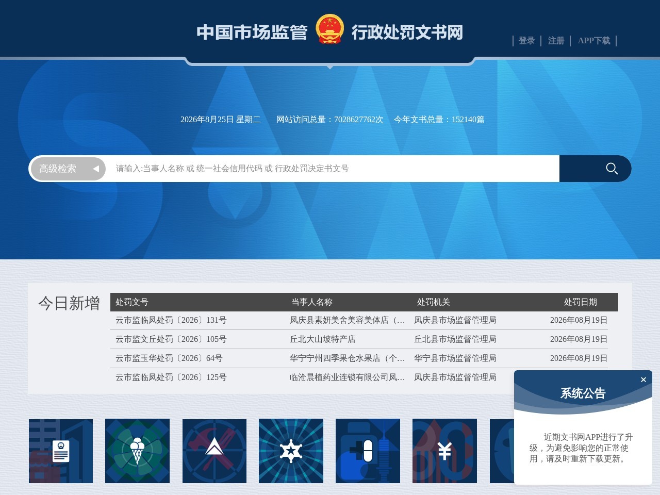Viewport: 660px width, 495px height.
Task: Click the 今日新增 section heading
Action: [69, 303]
